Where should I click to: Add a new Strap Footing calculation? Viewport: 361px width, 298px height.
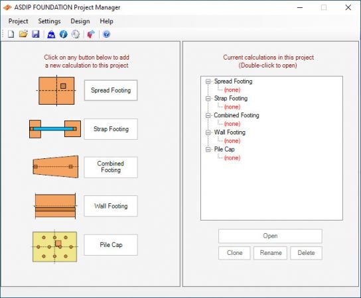click(x=111, y=129)
